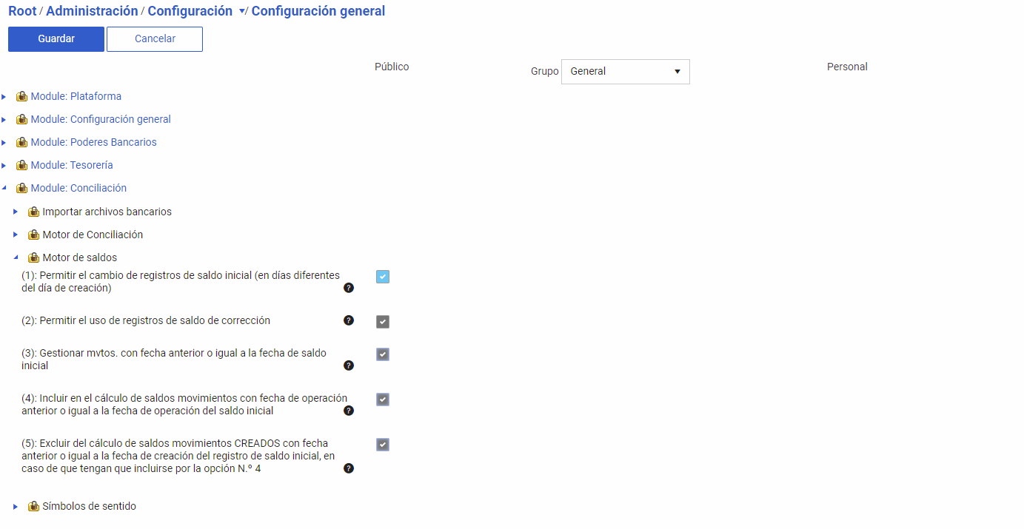The width and height of the screenshot is (1024, 529).
Task: Click the Cancelar button
Action: [x=155, y=39]
